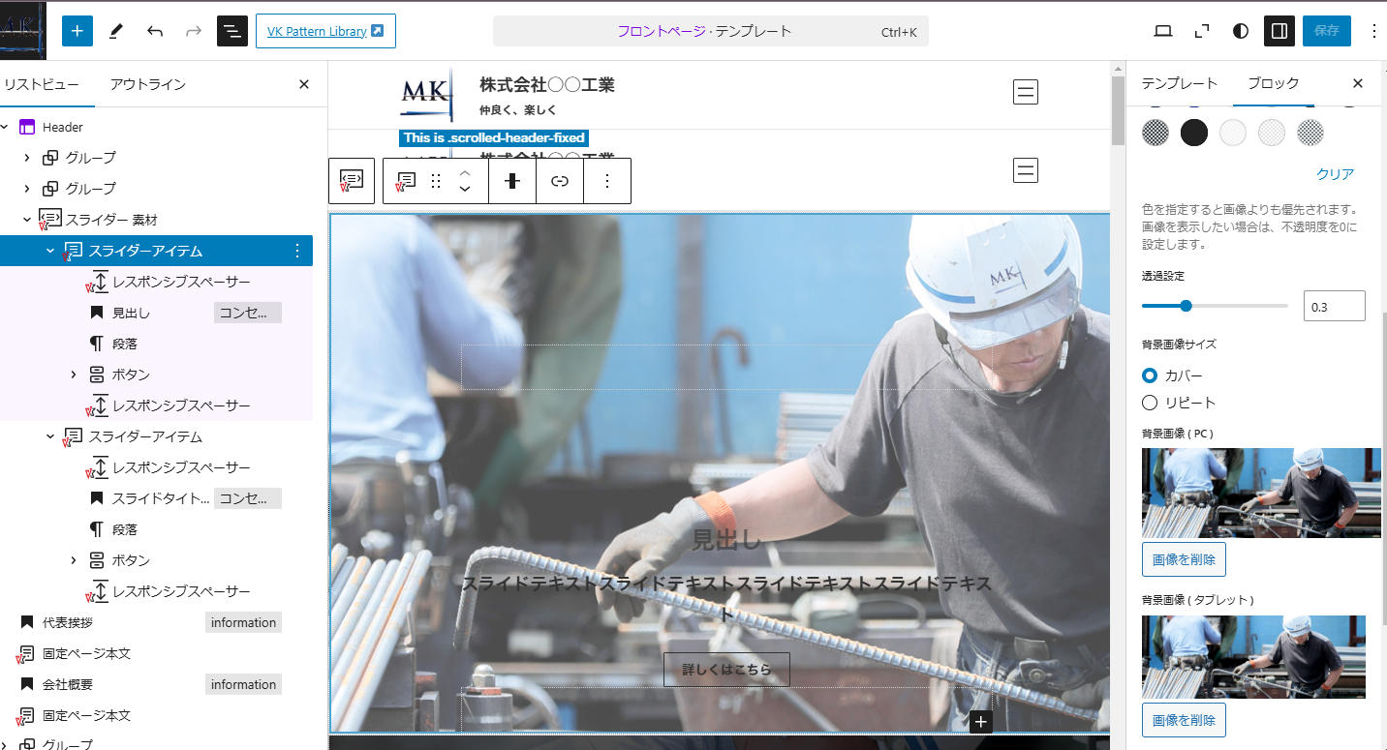Select parent slider block toolbar icon

352,181
